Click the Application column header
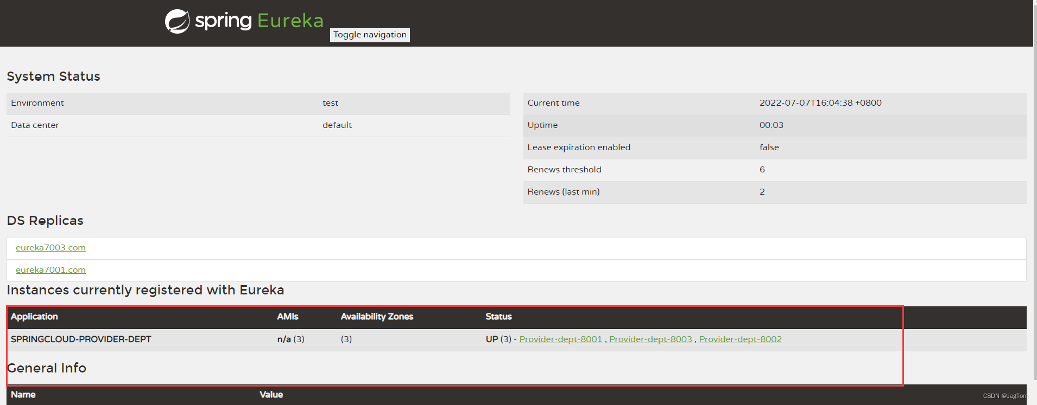Screen dimensions: 1037x405 [34, 317]
